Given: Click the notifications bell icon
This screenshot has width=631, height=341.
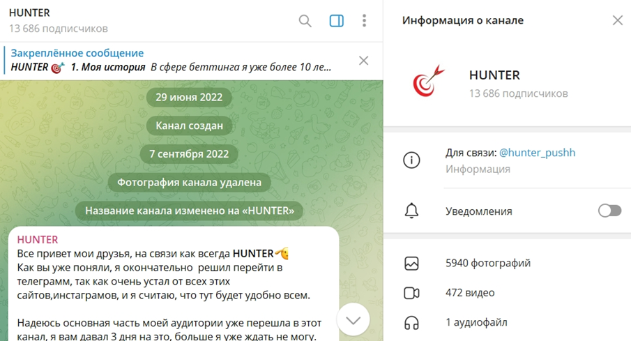Looking at the screenshot, I should pos(412,211).
